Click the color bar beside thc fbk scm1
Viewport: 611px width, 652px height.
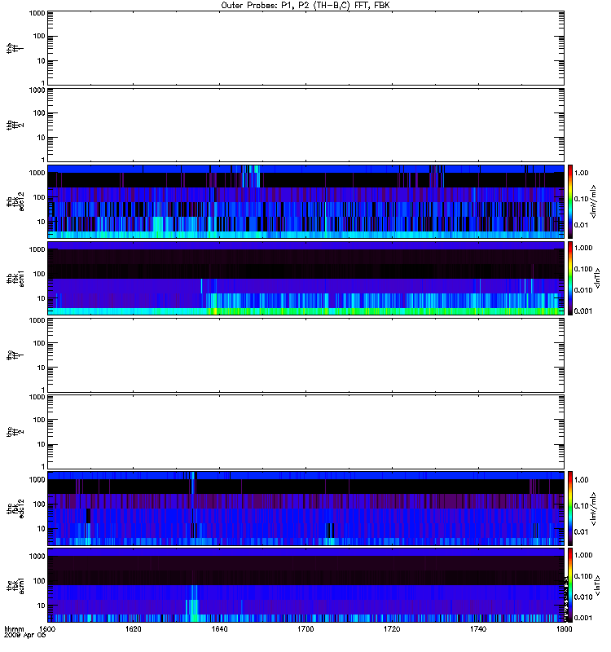[x=570, y=585]
